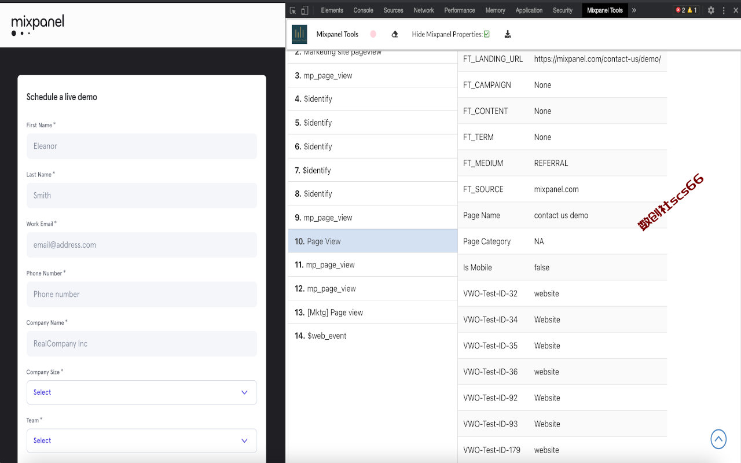Open the DevTools settings gear
The width and height of the screenshot is (741, 463).
click(711, 10)
